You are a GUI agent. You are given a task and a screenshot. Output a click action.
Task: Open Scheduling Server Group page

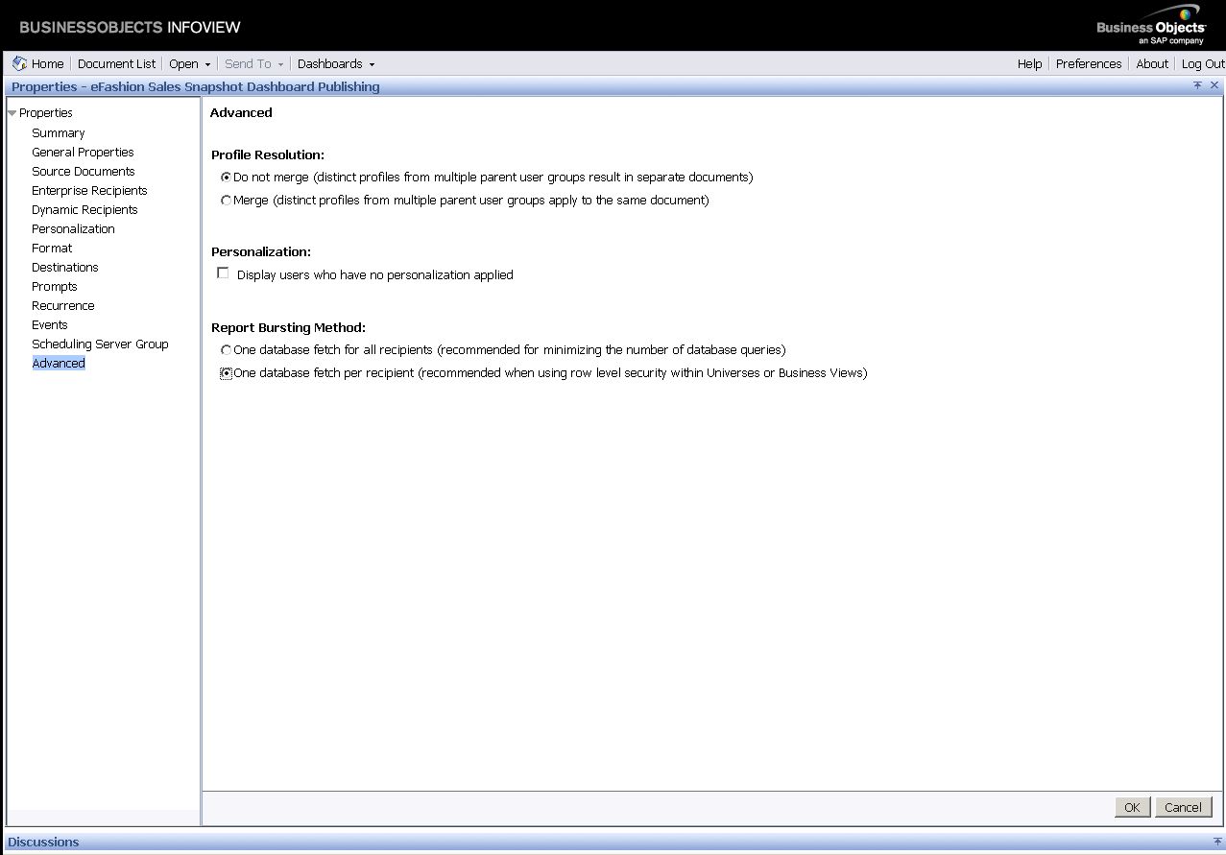pos(100,344)
